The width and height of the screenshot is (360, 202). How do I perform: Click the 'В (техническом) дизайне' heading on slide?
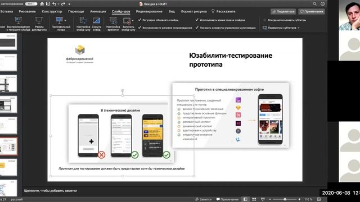pos(120,111)
